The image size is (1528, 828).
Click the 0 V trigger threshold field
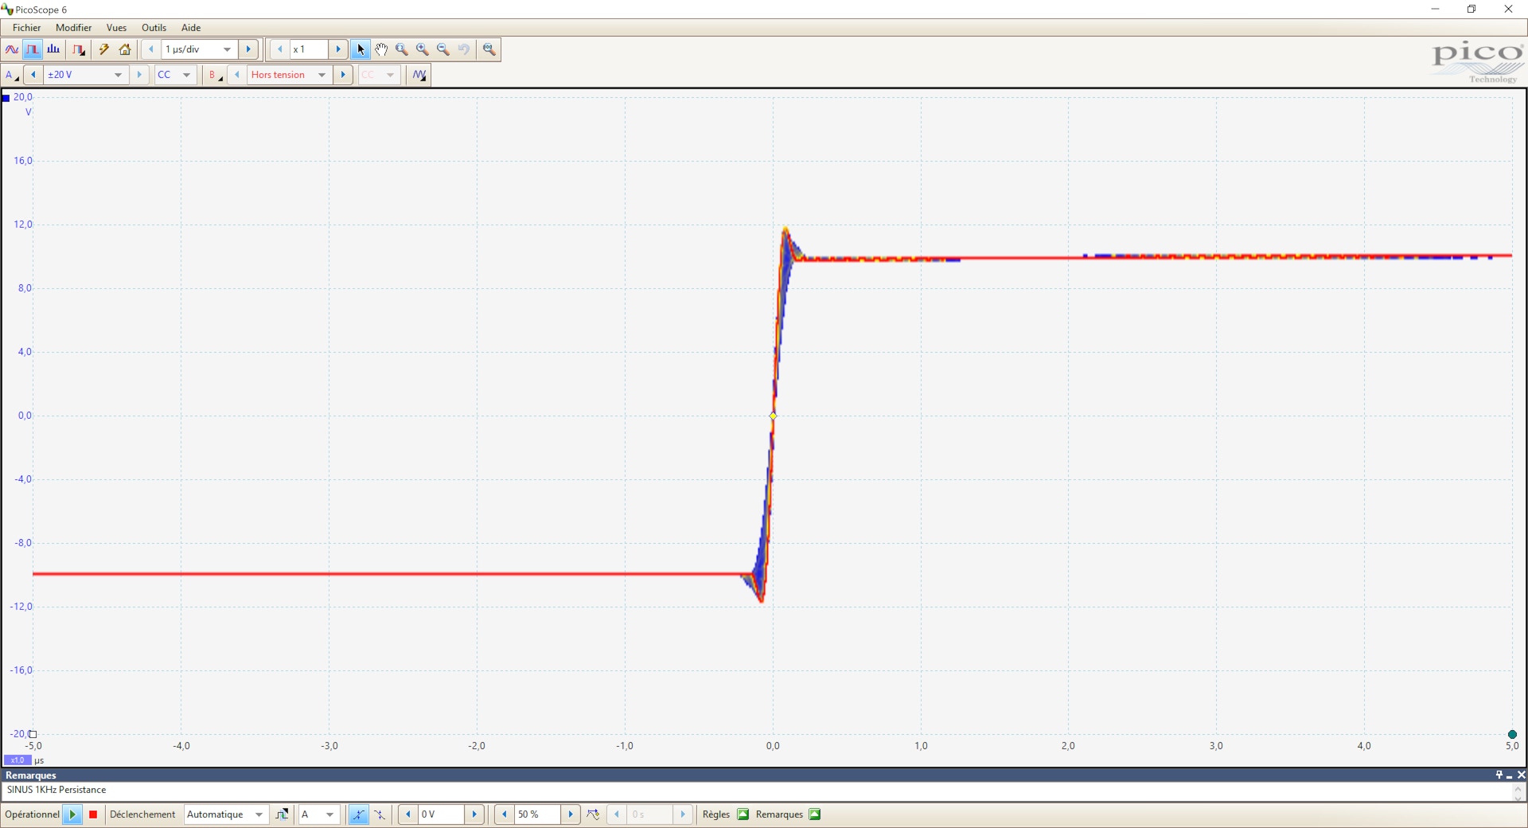[442, 814]
